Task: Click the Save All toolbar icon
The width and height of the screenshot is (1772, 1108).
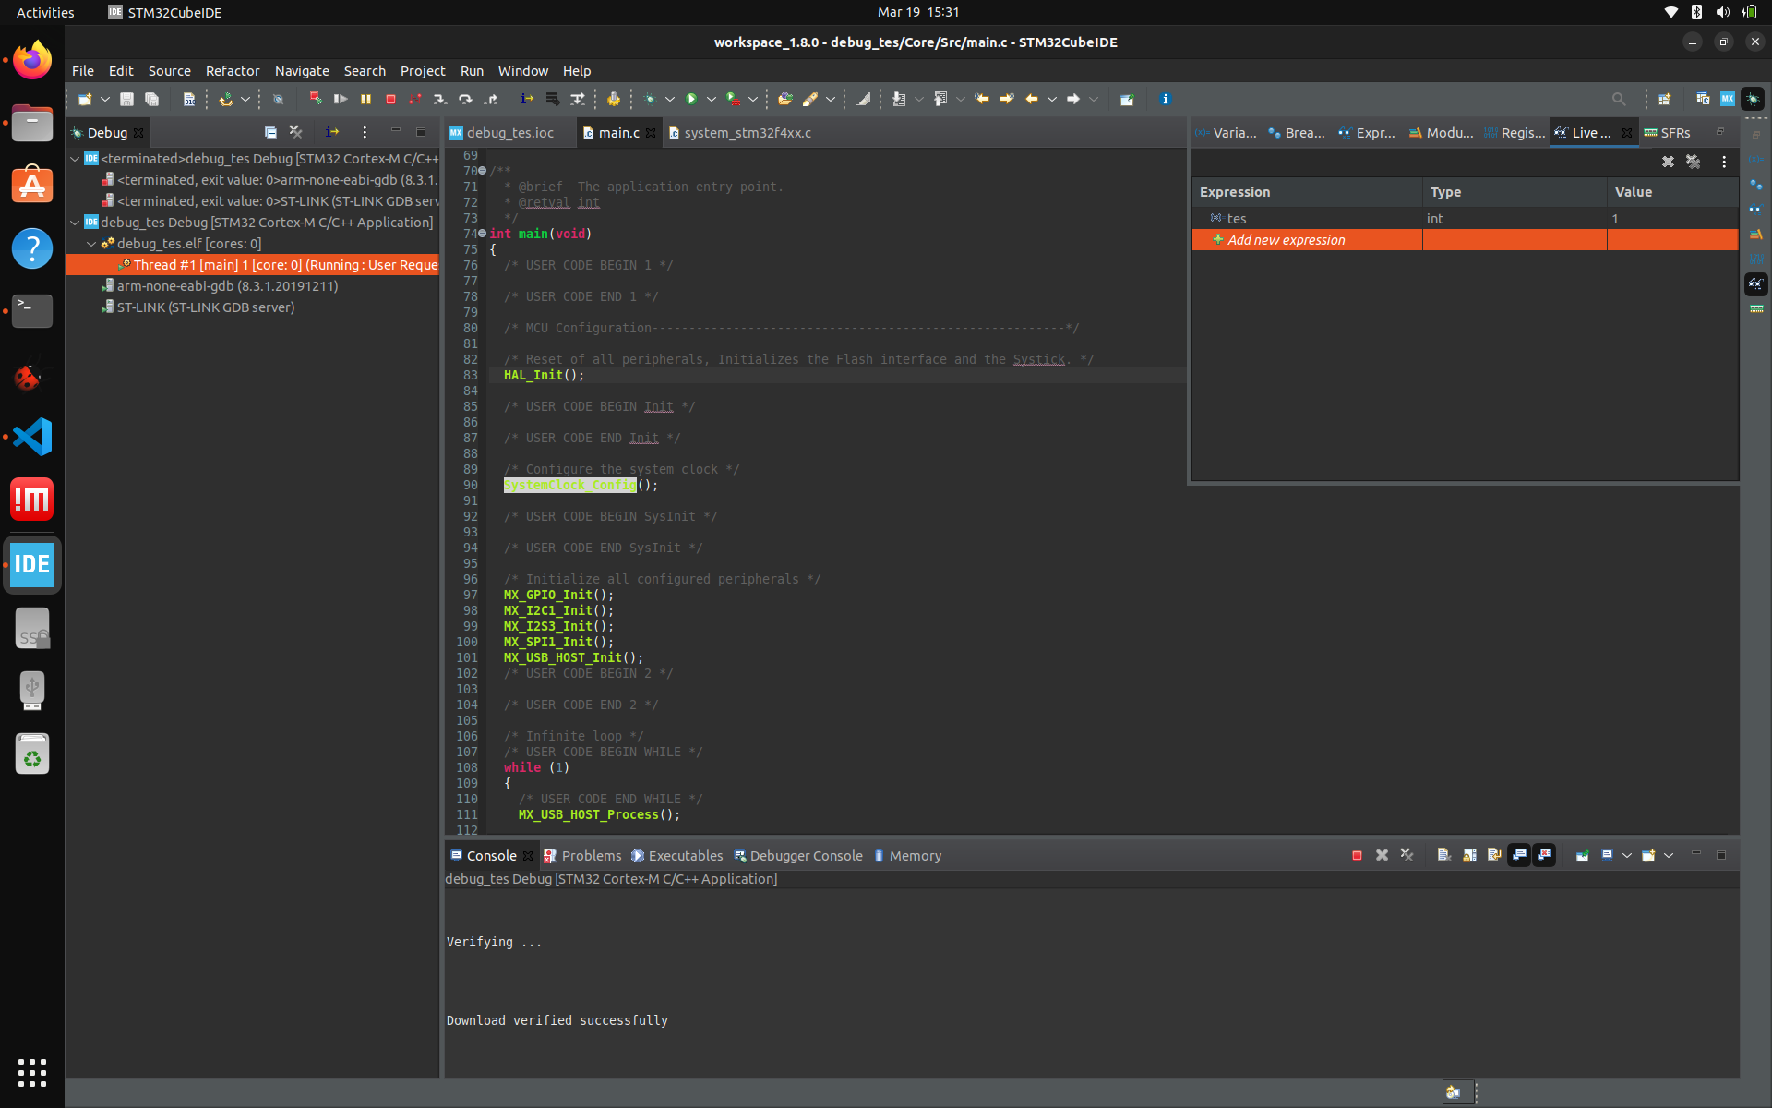Action: tap(152, 99)
